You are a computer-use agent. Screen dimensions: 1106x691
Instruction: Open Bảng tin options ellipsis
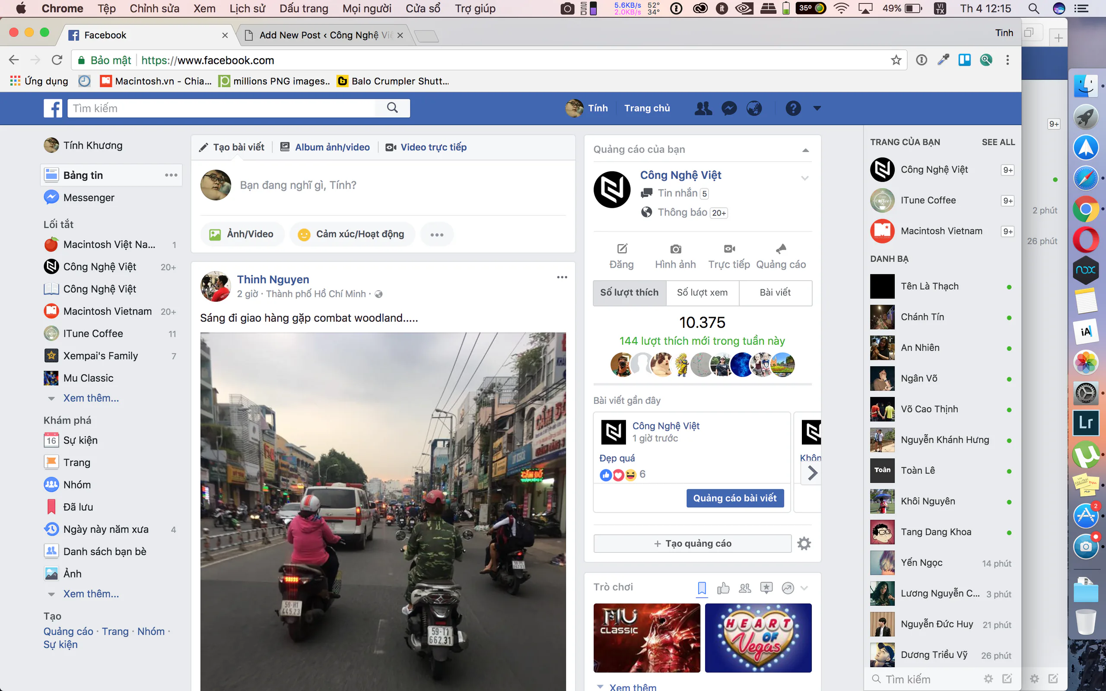(x=171, y=175)
